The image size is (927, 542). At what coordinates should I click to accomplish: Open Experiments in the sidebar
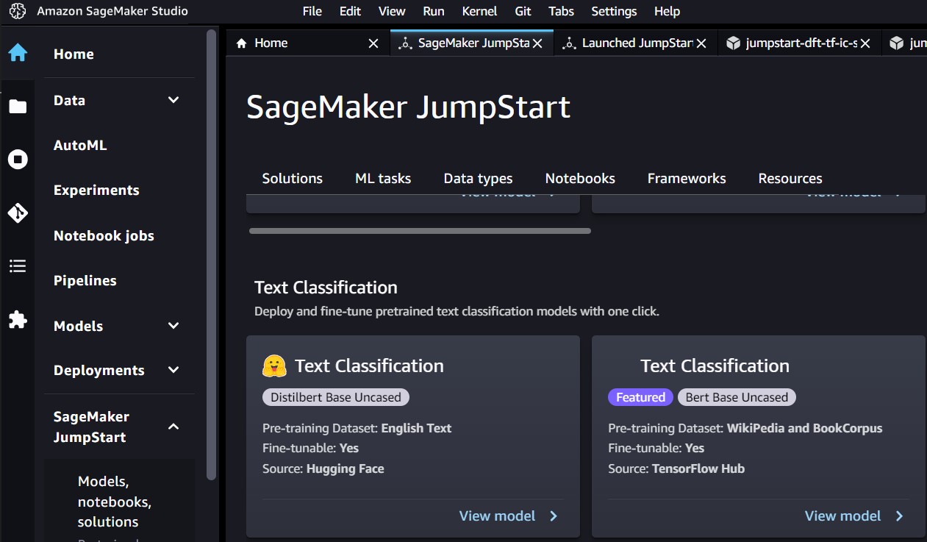click(96, 190)
